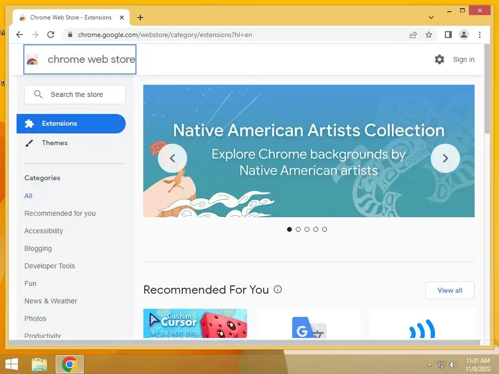
Task: Reload the Chrome Web Store page
Action: coord(51,35)
